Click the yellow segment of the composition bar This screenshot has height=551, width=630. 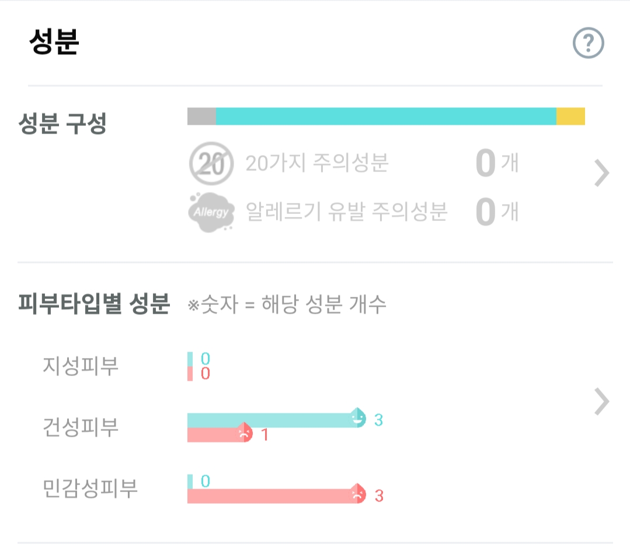570,116
